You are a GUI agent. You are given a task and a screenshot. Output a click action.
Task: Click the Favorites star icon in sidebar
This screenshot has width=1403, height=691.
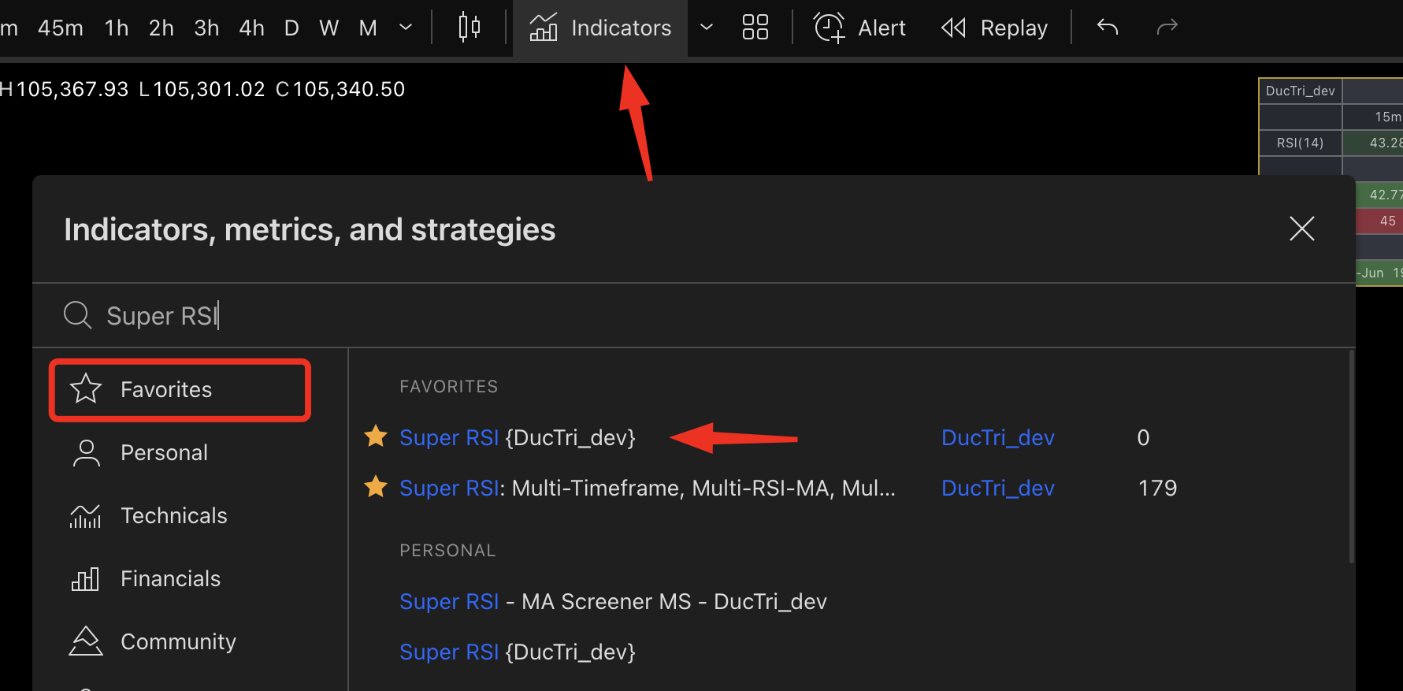(86, 388)
